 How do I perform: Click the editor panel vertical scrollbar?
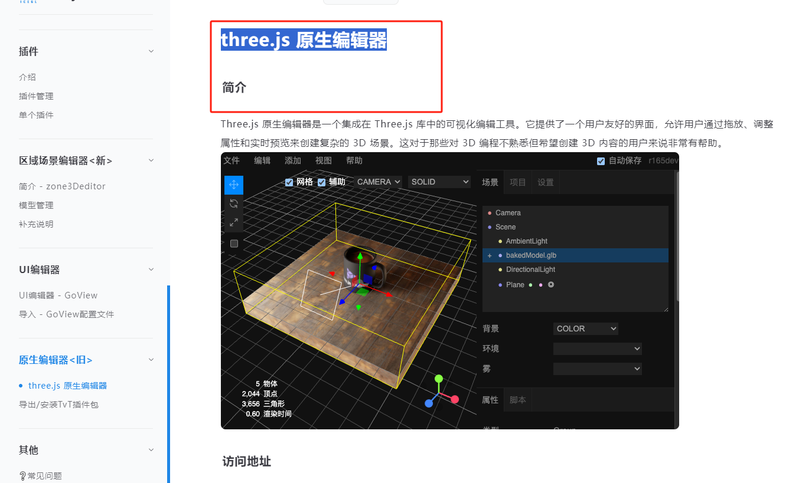point(677,236)
